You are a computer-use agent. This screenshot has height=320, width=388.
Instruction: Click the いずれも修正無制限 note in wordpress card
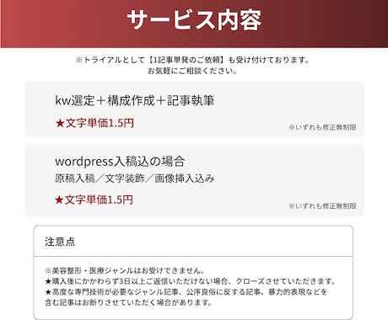tap(322, 206)
